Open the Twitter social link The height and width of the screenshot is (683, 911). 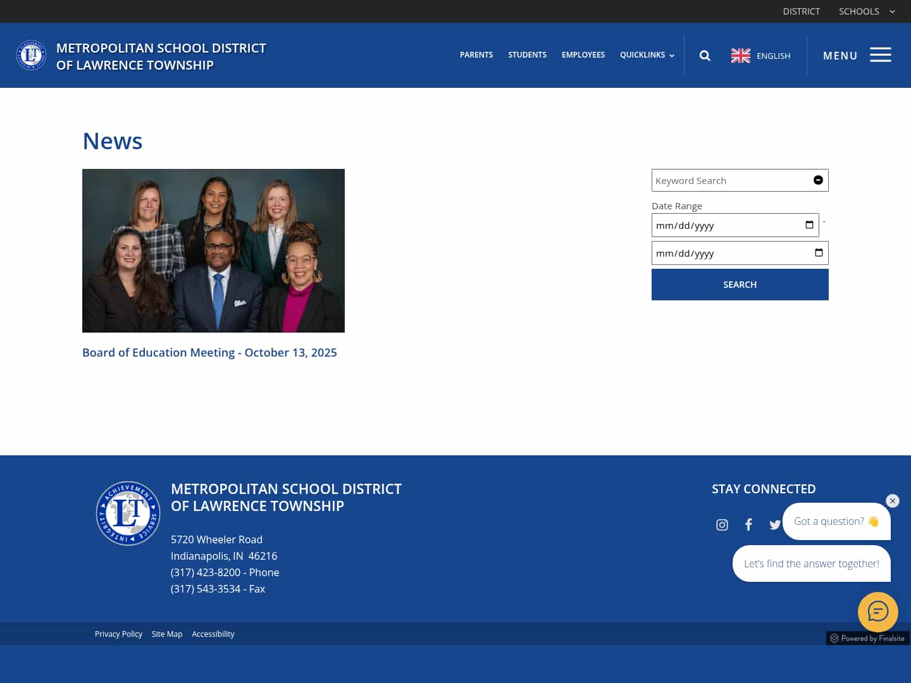click(x=774, y=525)
